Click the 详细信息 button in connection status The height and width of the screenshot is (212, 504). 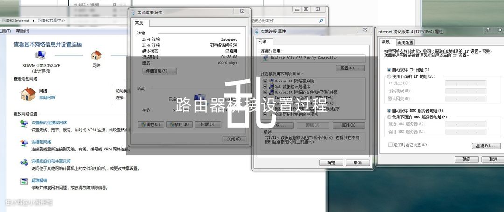pos(159,71)
